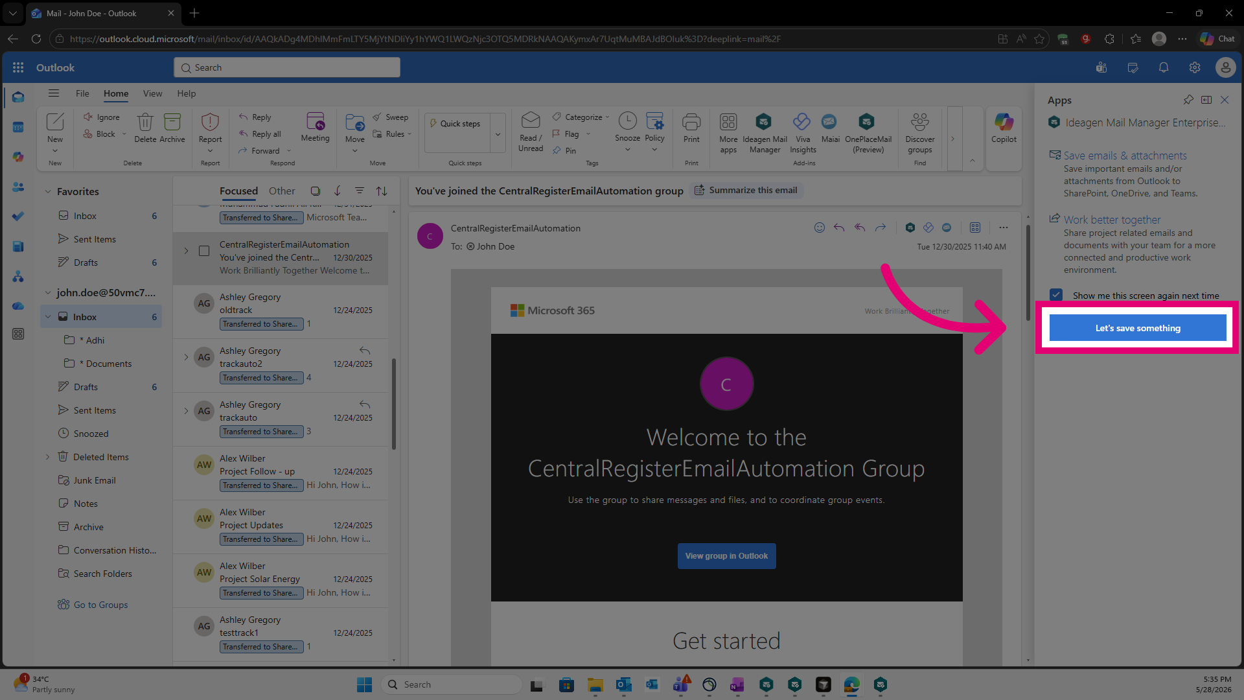Open the Meeting reply option

[x=315, y=128]
